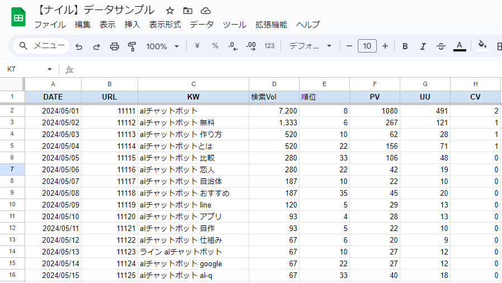
Task: Open the データ menu
Action: (201, 25)
